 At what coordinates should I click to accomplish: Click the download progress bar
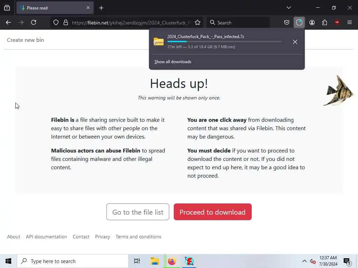click(224, 42)
